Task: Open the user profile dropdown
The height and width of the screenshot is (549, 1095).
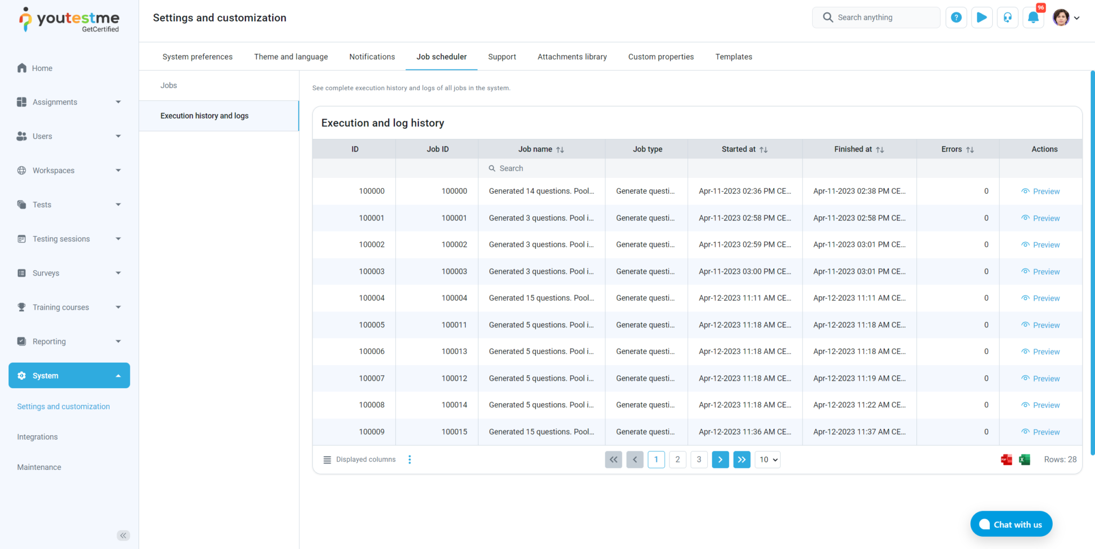Action: click(x=1067, y=18)
